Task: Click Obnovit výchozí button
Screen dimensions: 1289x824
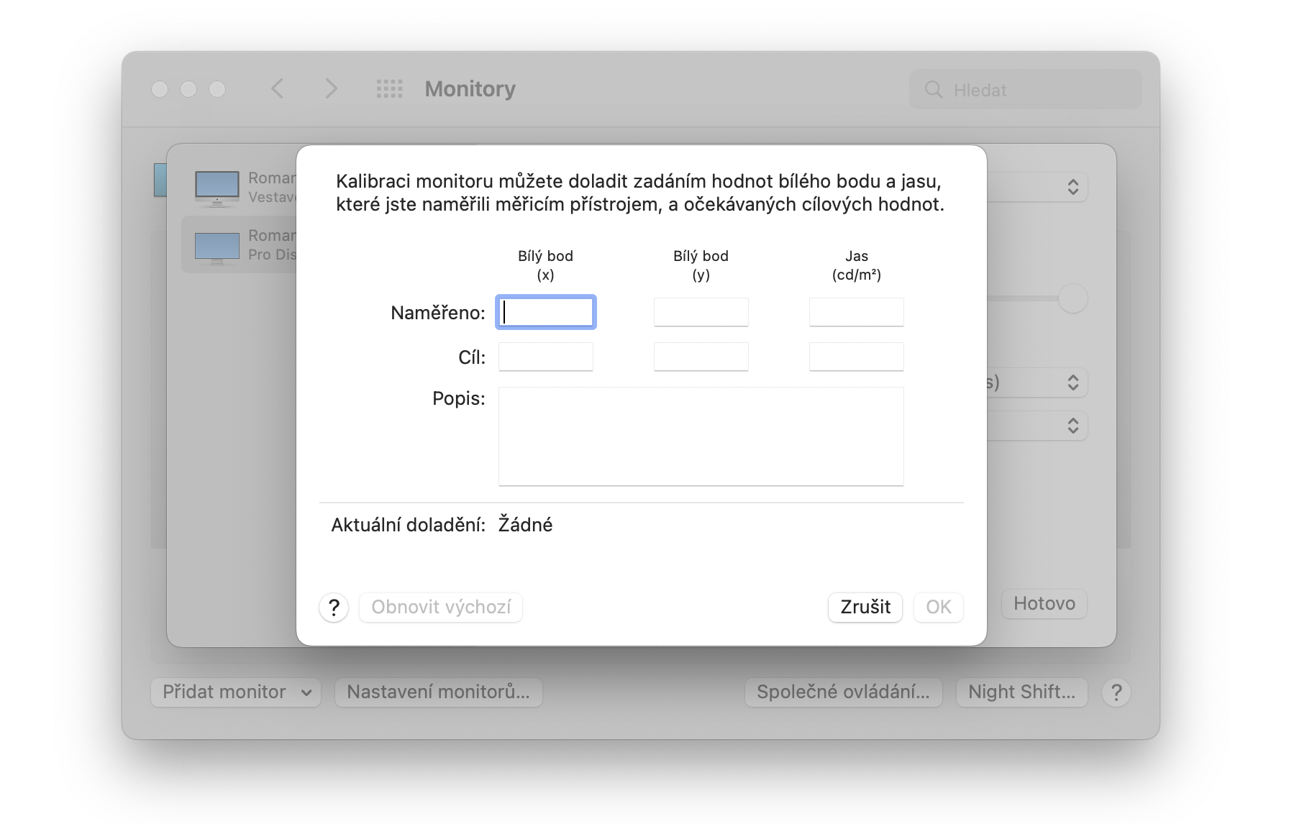Action: [441, 608]
